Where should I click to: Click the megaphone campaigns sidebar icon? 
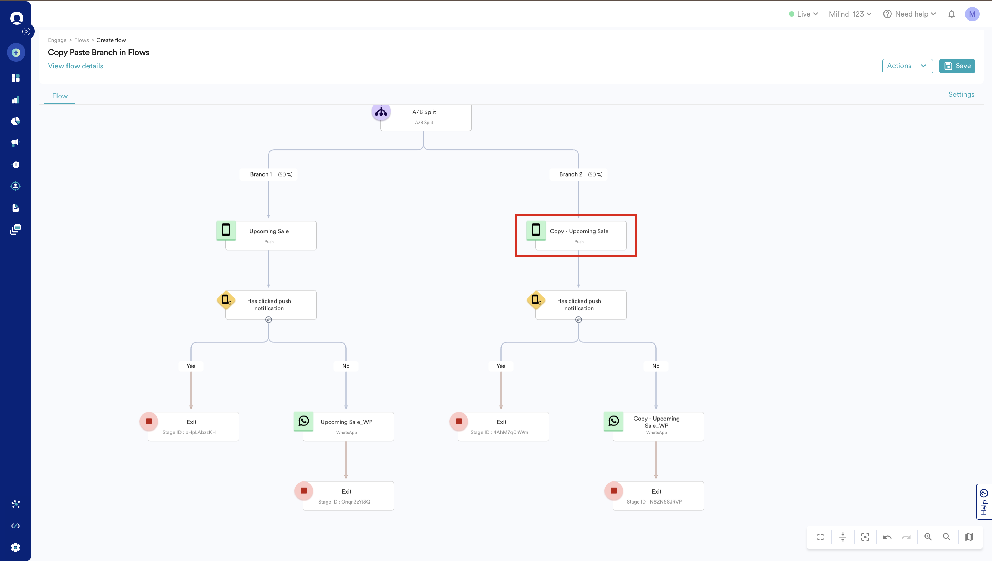coord(15,143)
